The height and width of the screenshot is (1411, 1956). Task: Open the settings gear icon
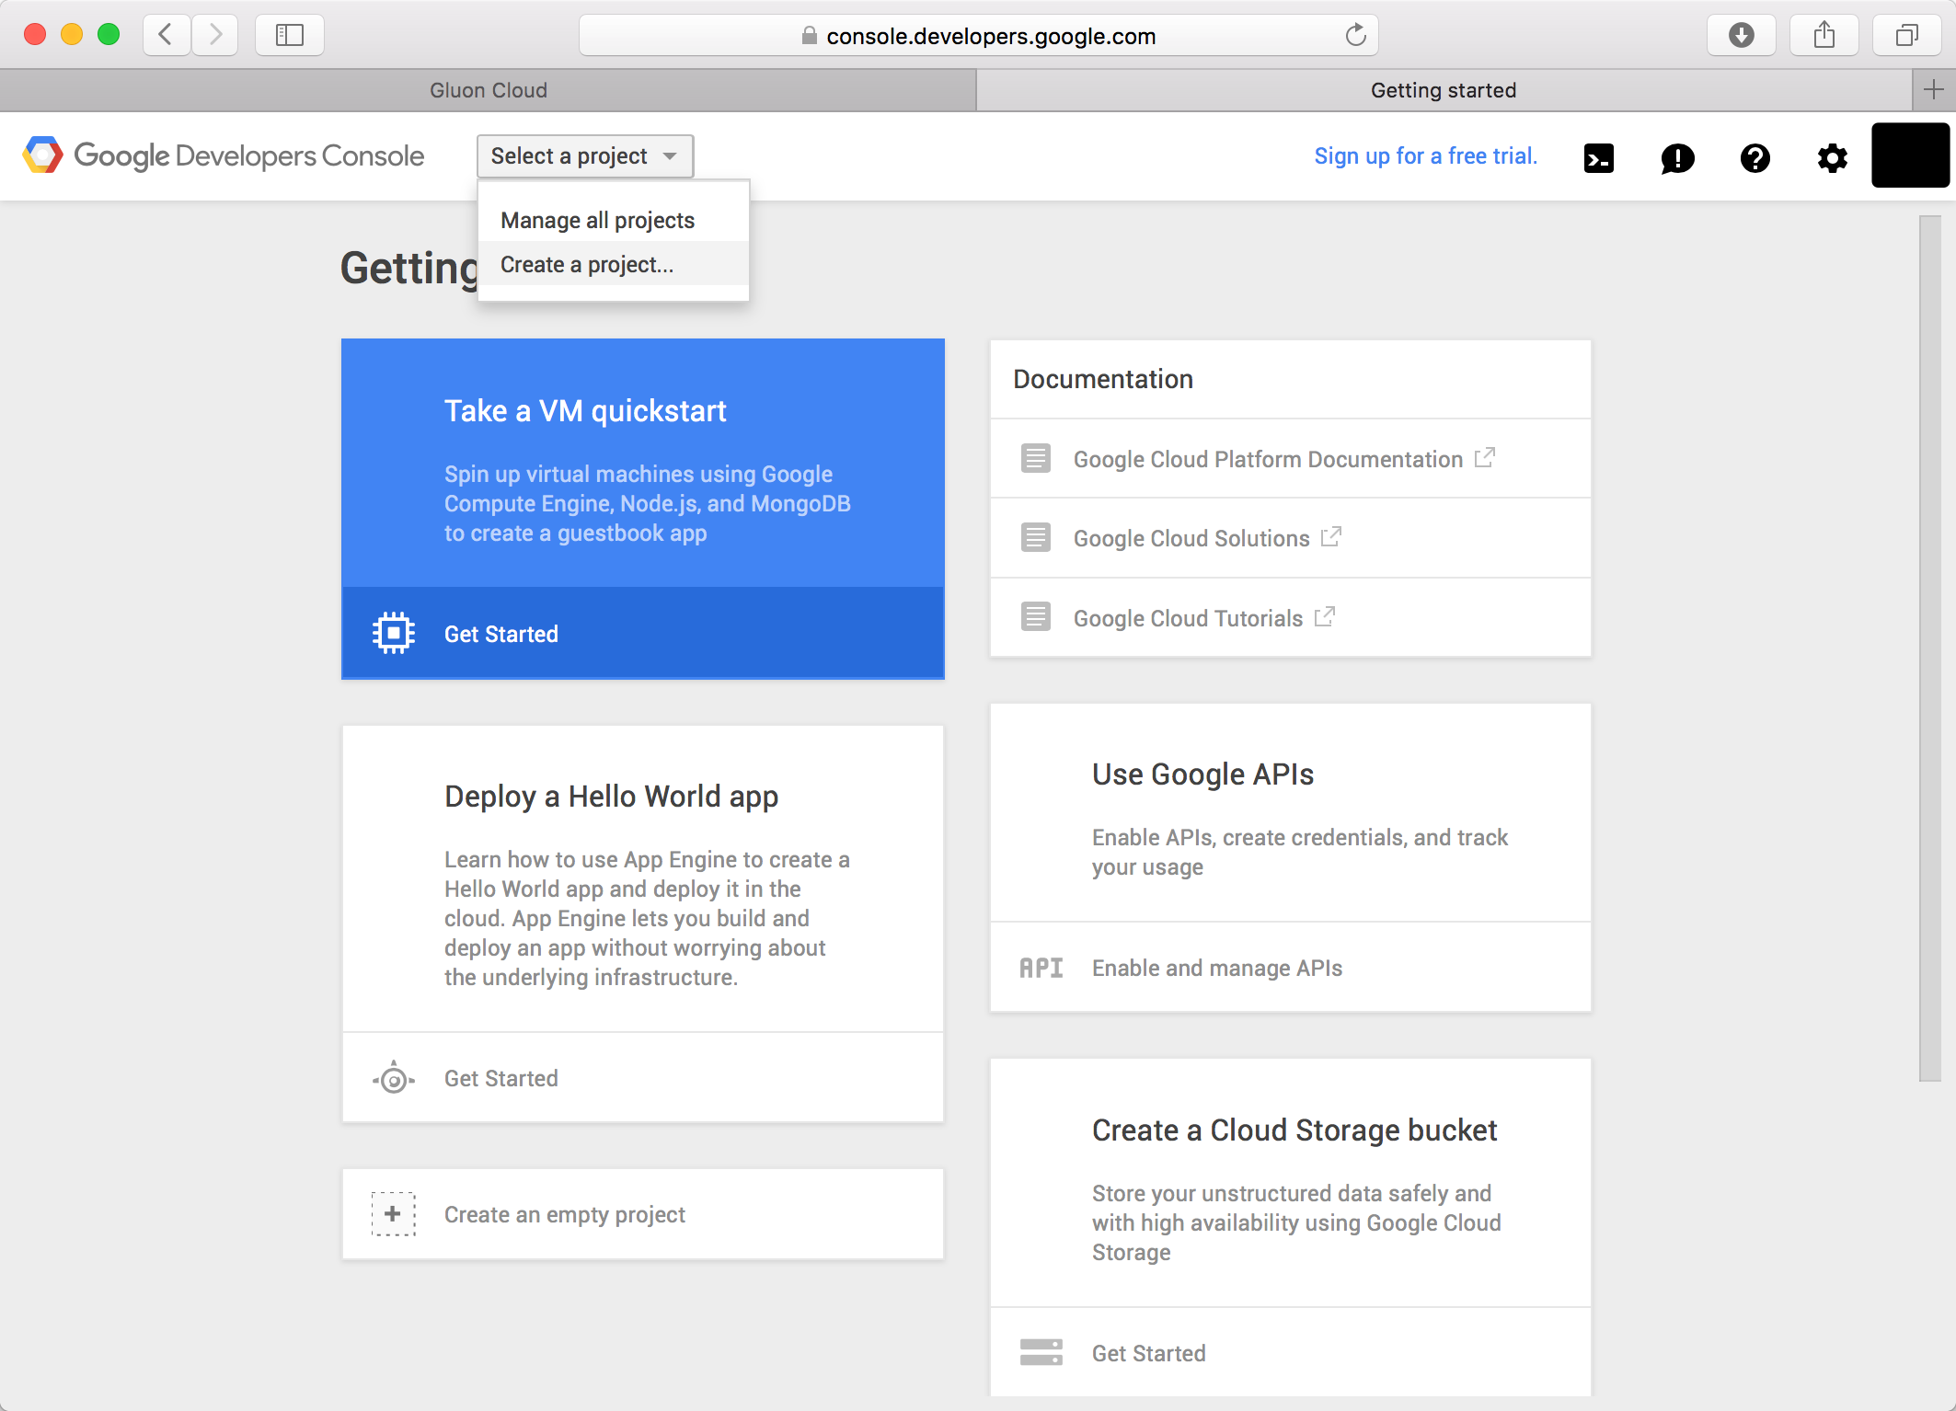1832,158
